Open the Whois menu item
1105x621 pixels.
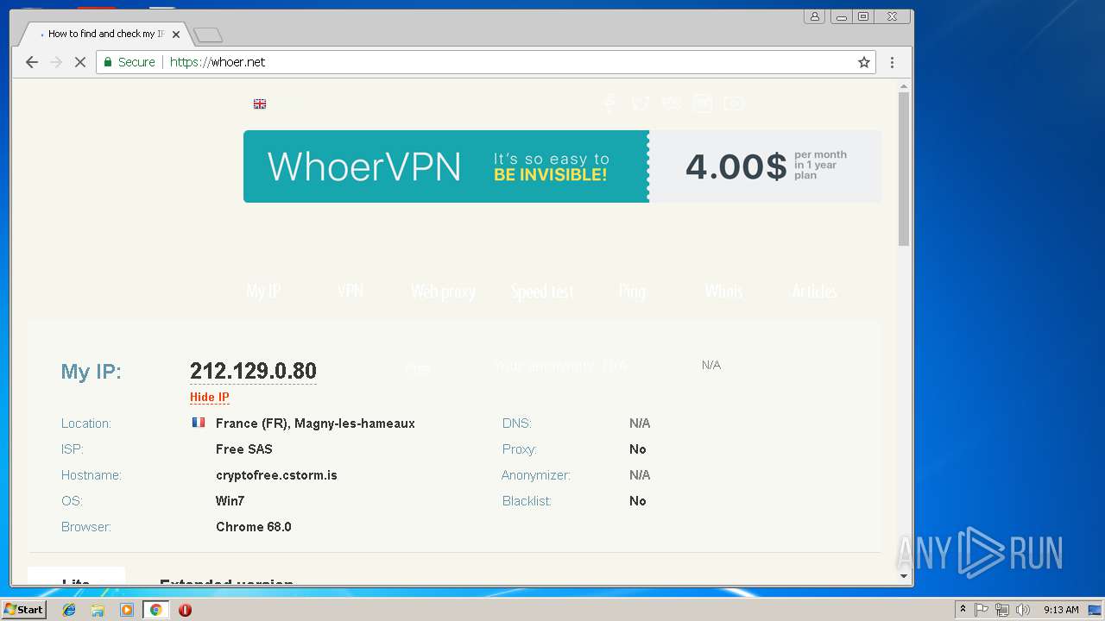pyautogui.click(x=723, y=292)
